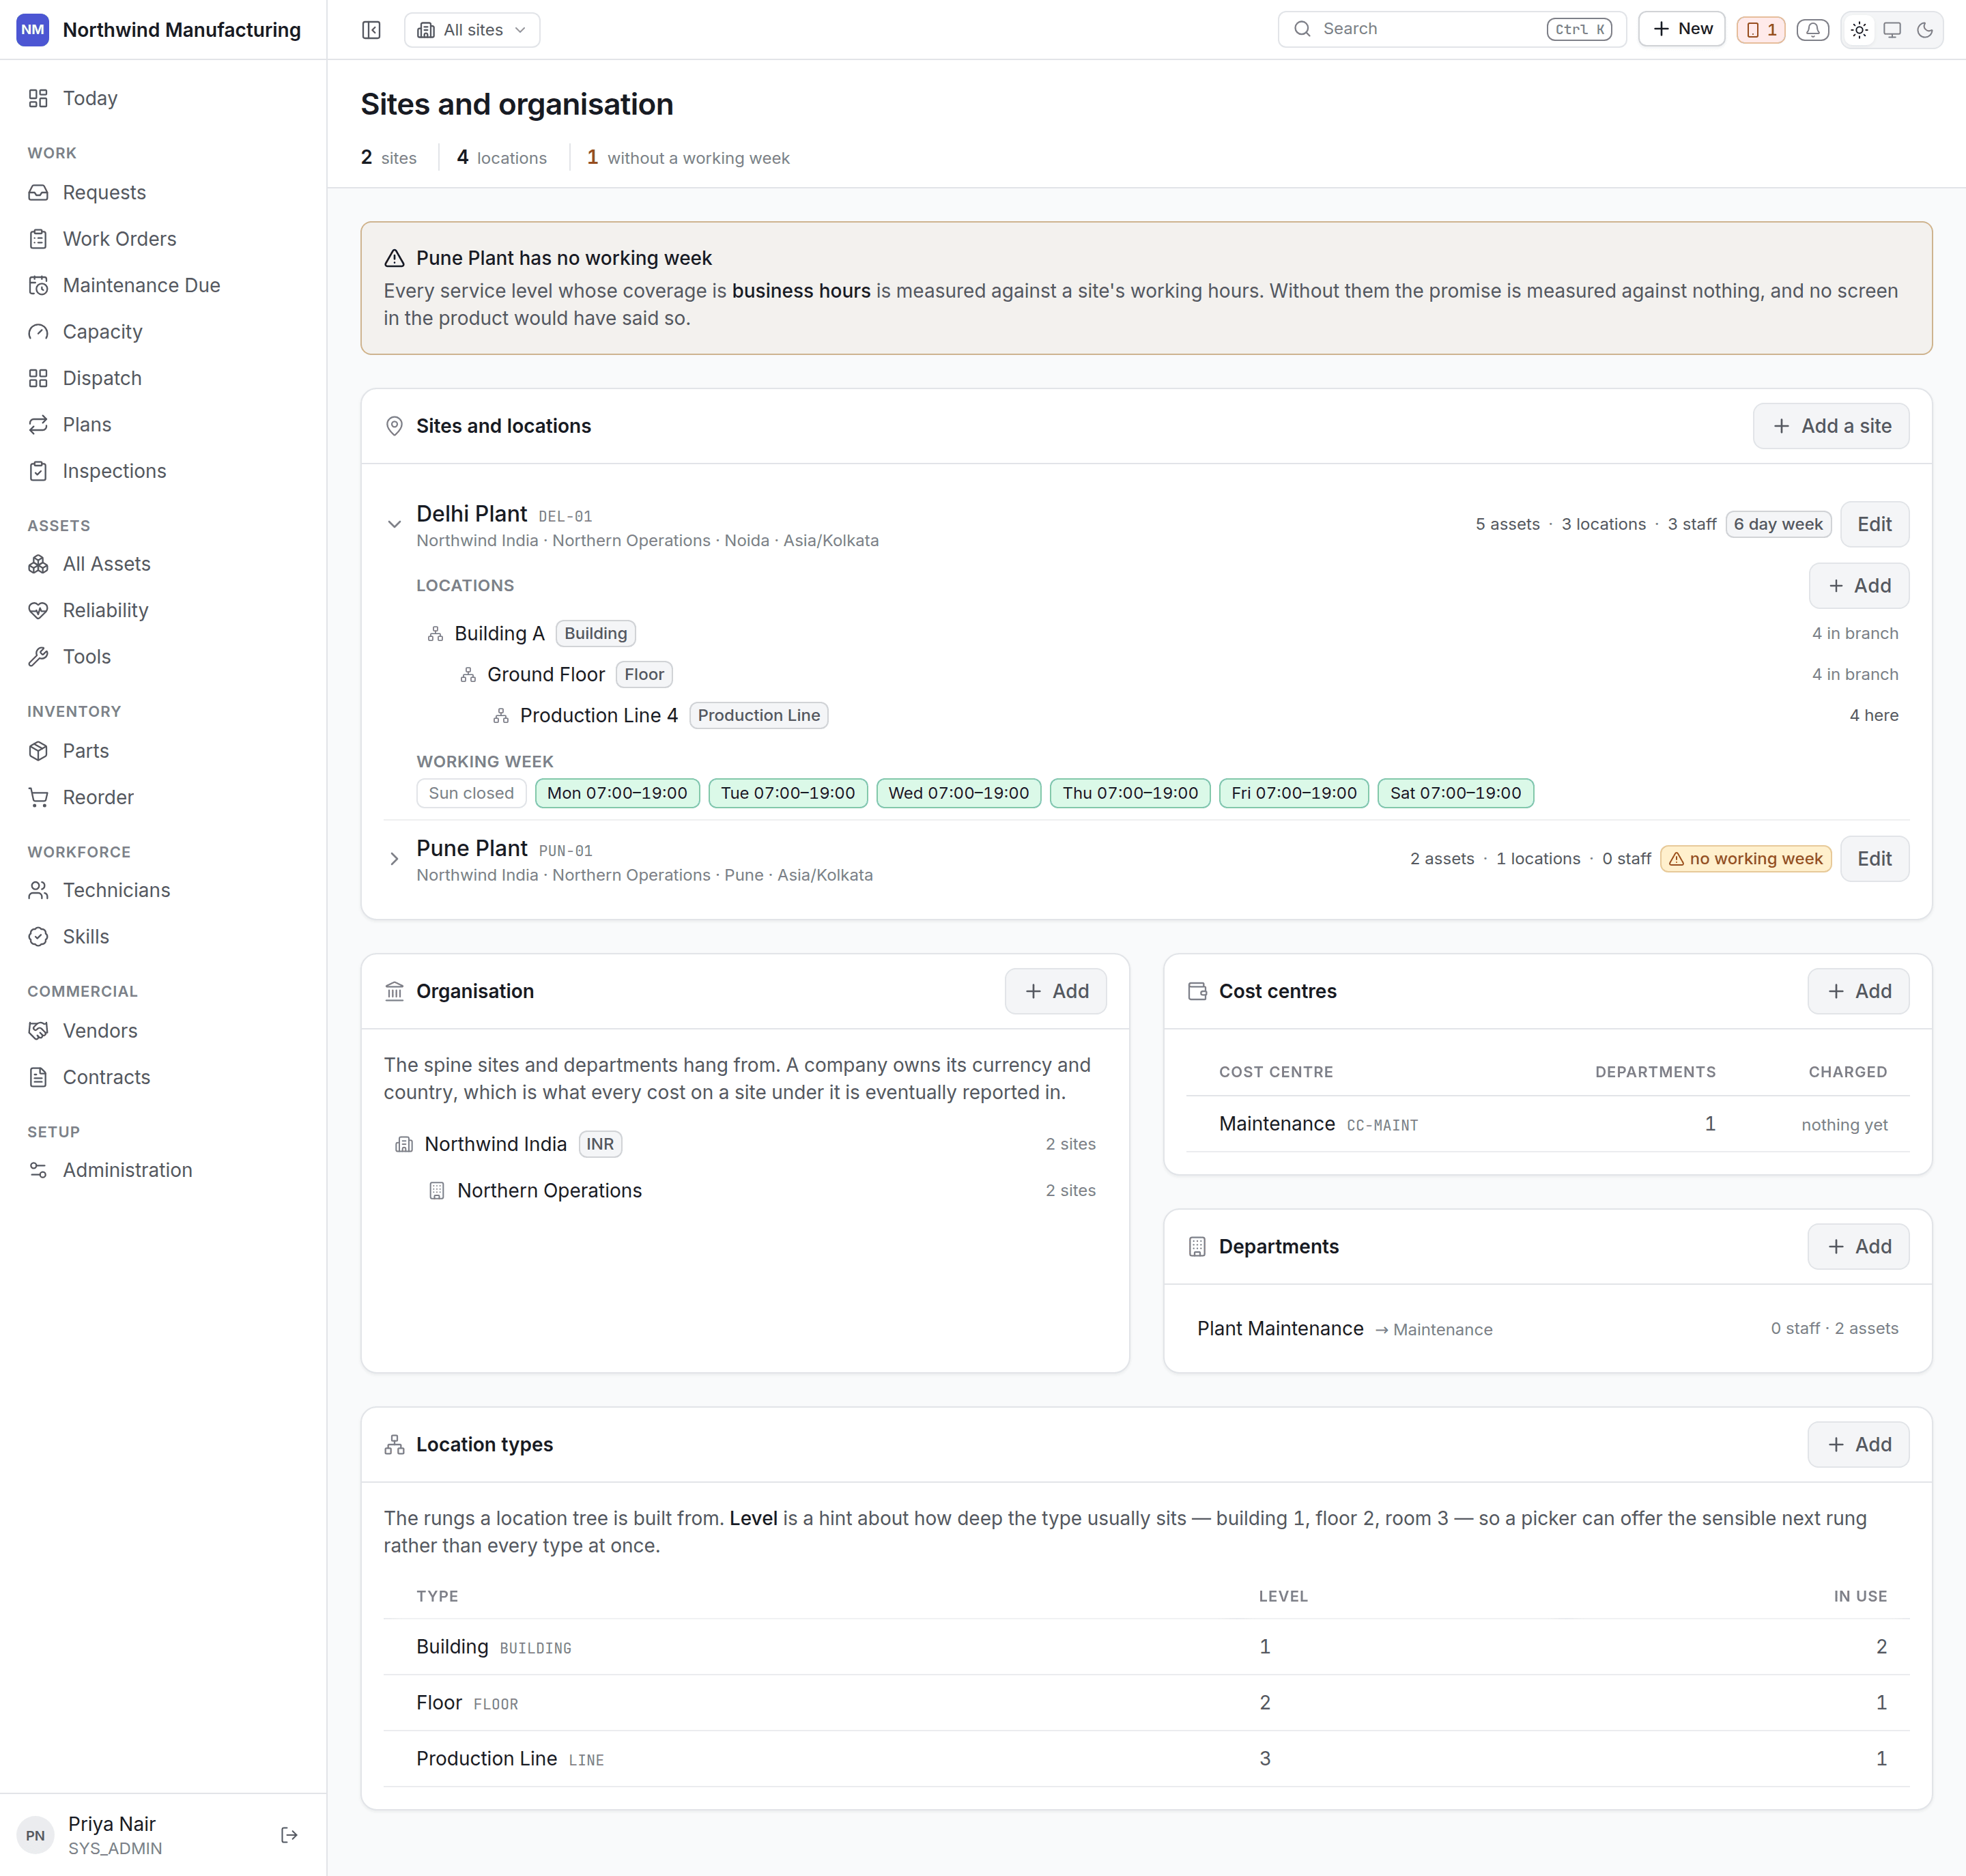Open the Production Line type row
The image size is (1966, 1876).
1146,1759
